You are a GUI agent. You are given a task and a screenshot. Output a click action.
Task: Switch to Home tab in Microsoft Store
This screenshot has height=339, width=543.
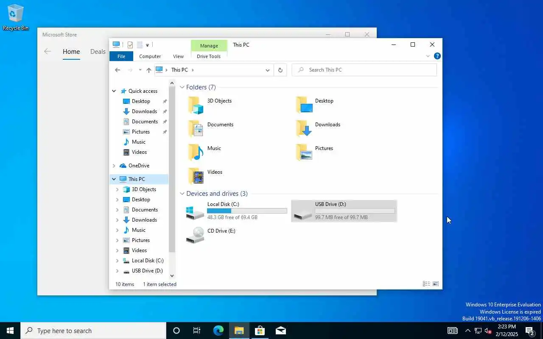(x=71, y=52)
